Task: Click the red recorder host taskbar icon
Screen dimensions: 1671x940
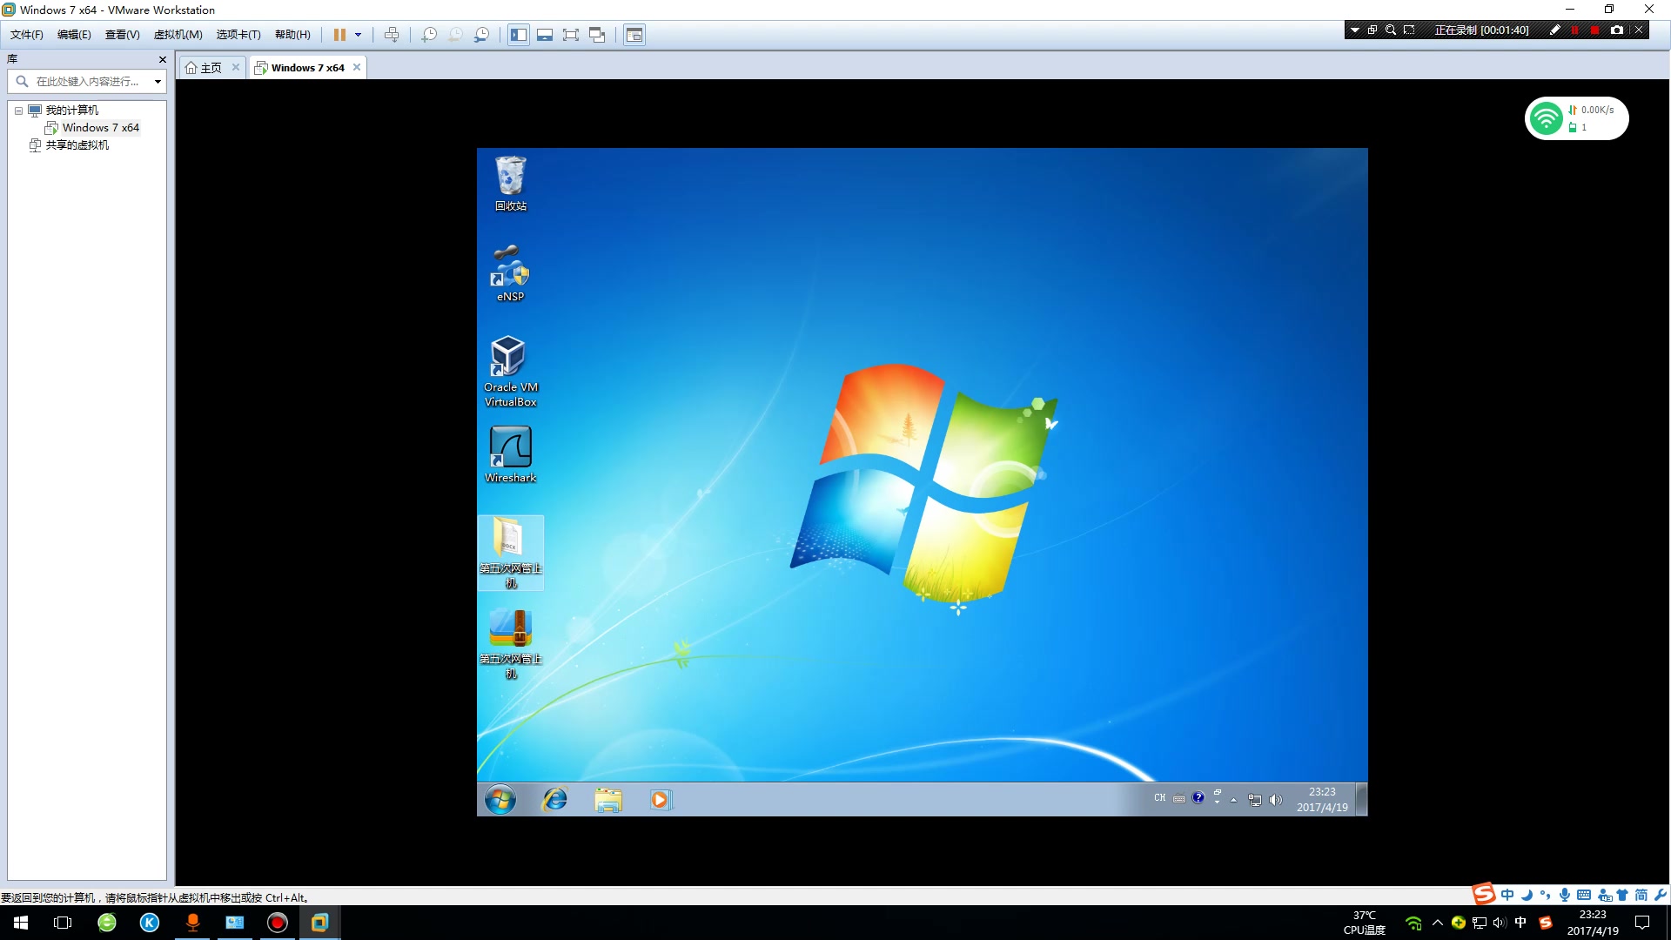Action: pyautogui.click(x=278, y=923)
